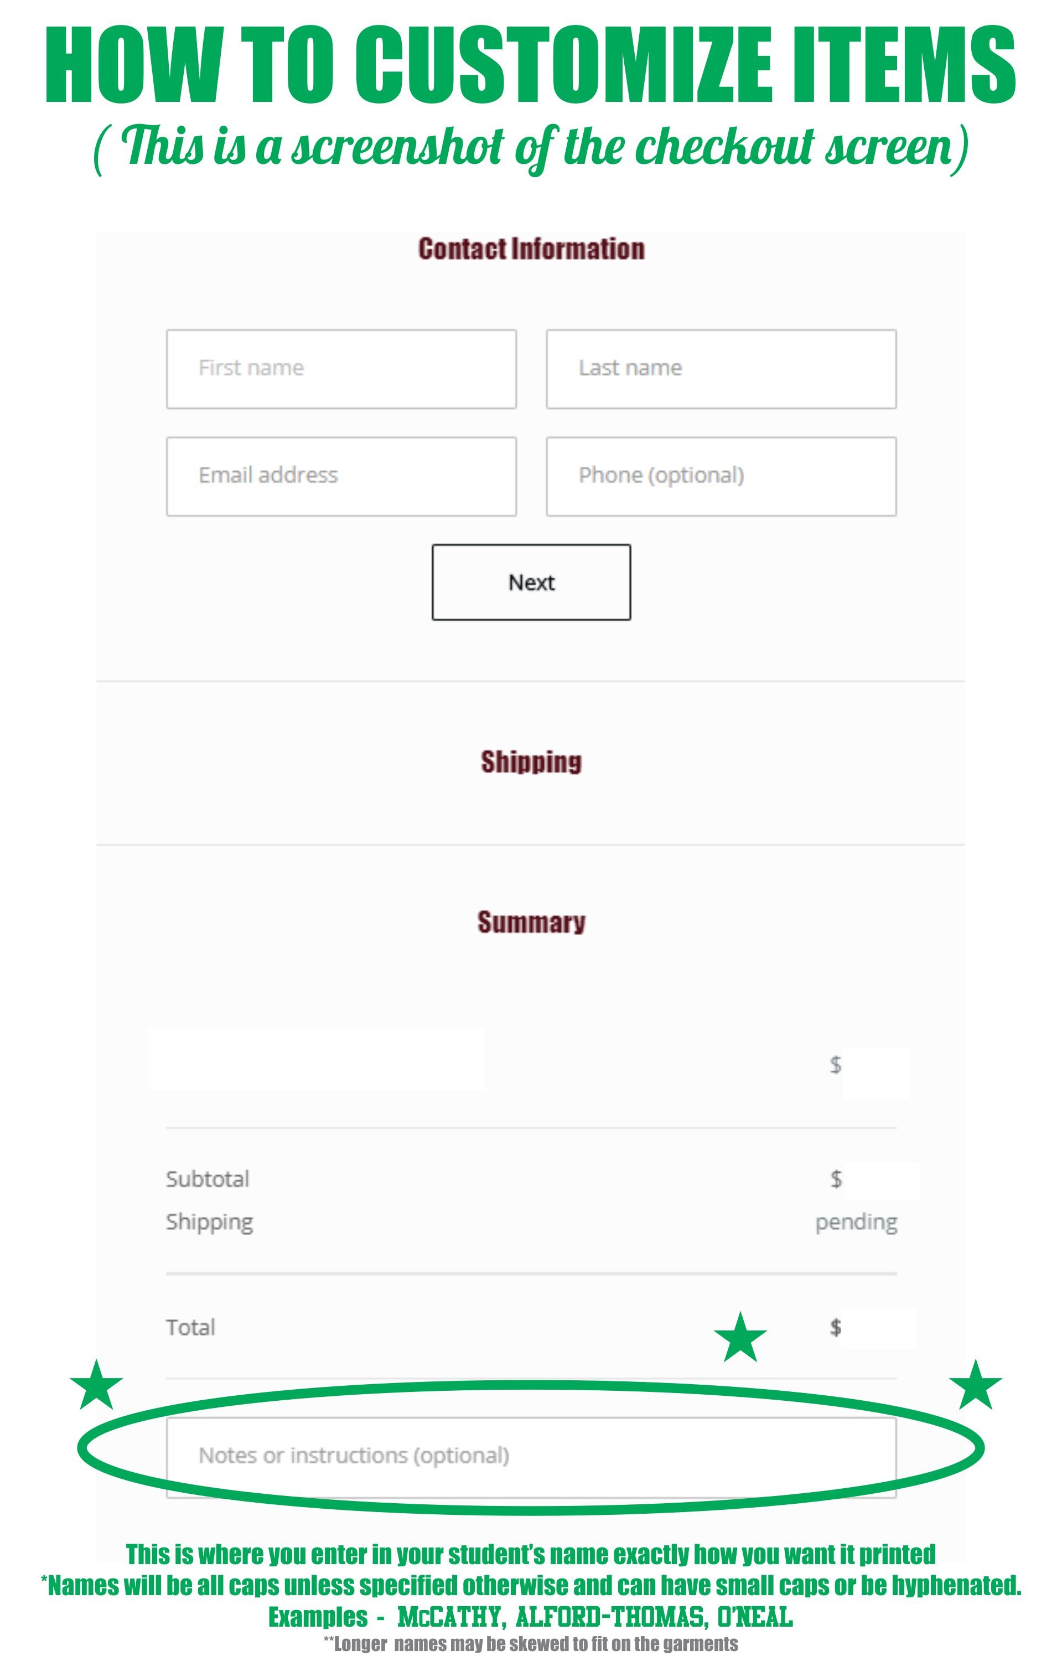Select the Contact Information heading
Viewport: 1062px width, 1661px height.
[531, 249]
